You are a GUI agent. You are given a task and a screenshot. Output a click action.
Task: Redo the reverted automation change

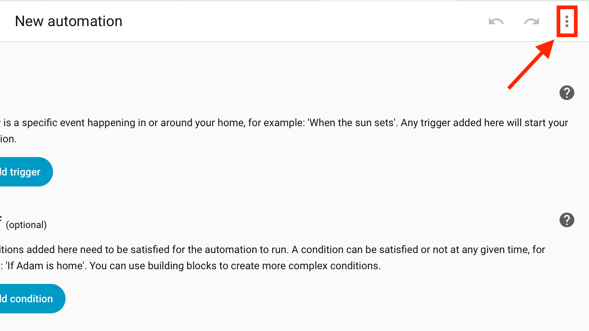click(x=531, y=21)
